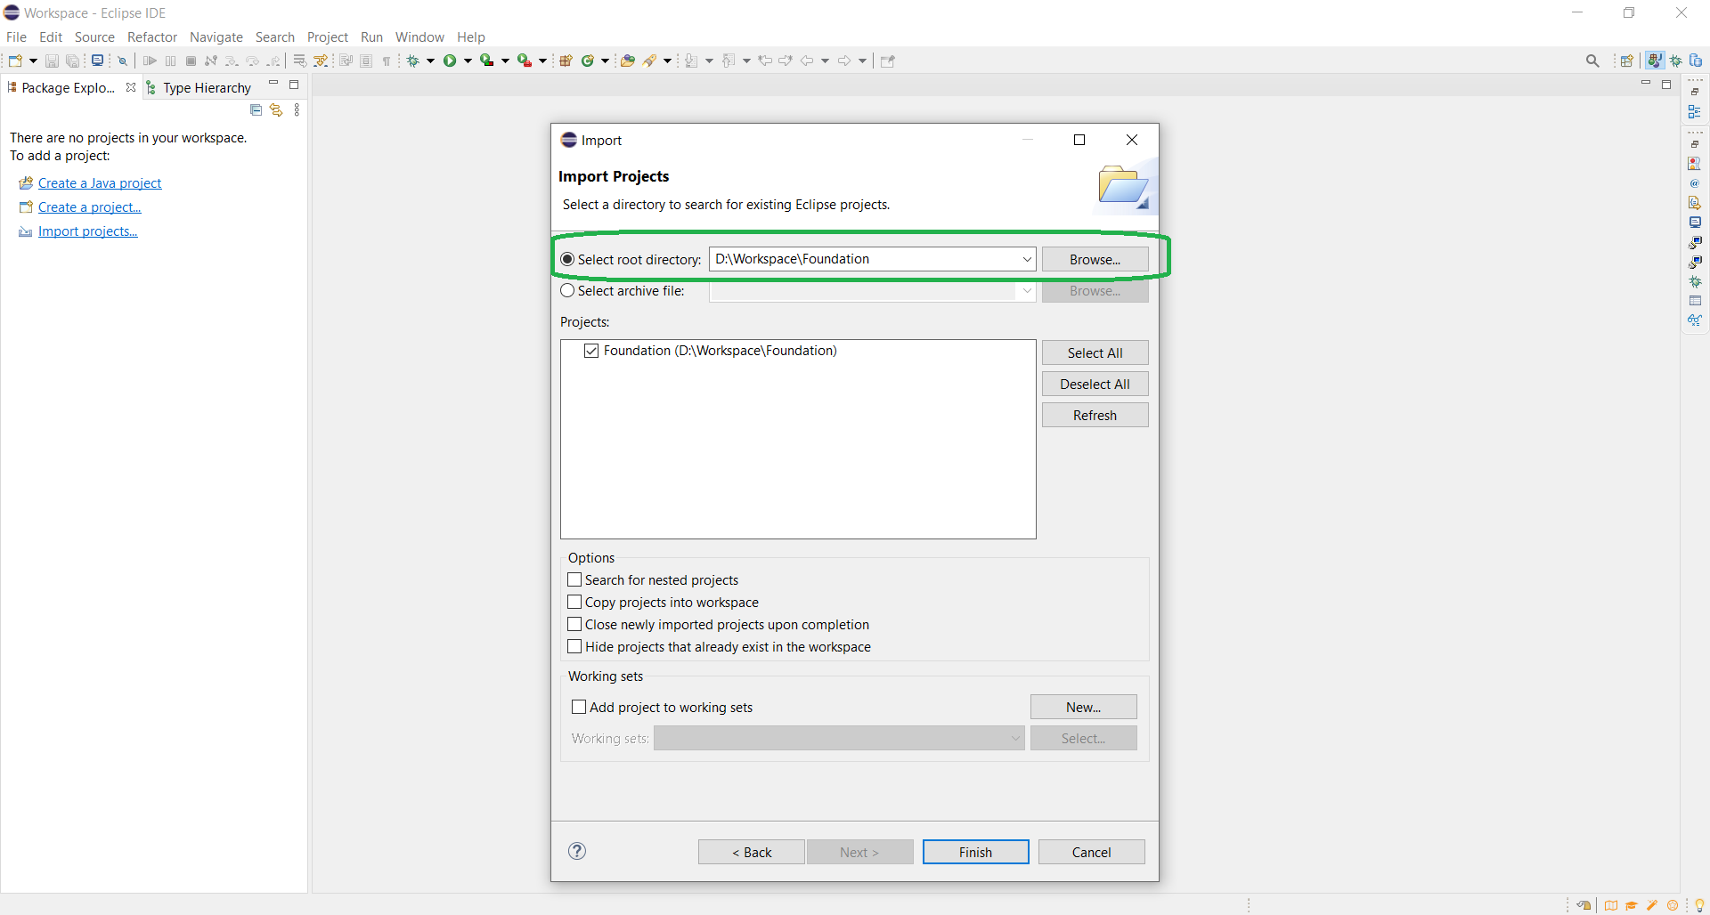Image resolution: width=1710 pixels, height=915 pixels.
Task: Open the New wizard dropdown arrow
Action: pos(33,61)
